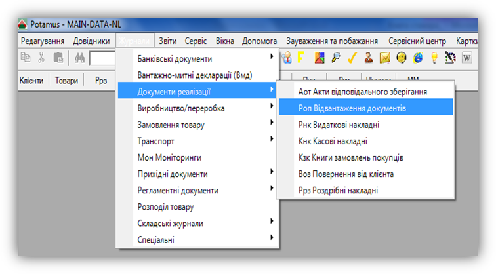
Task: Expand Виробництво/переробка submenu arrow
Action: coord(272,106)
